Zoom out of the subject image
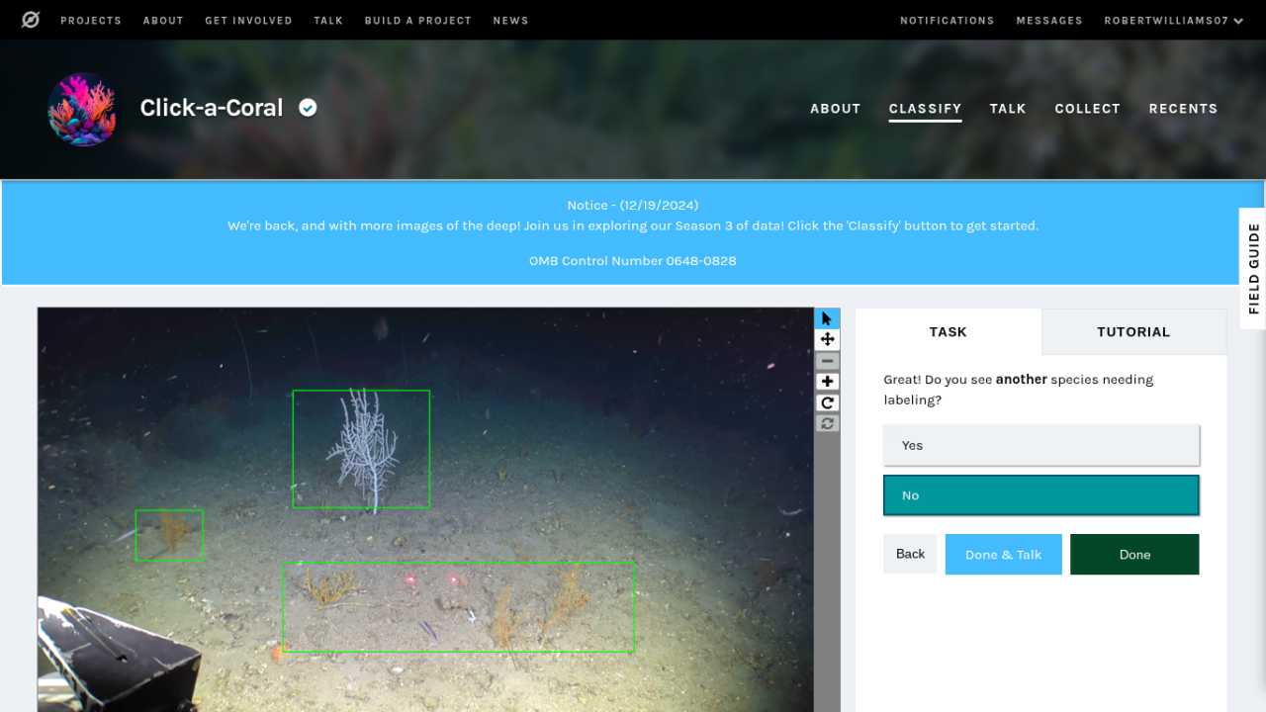Screen dimensions: 1266x712 click(827, 361)
